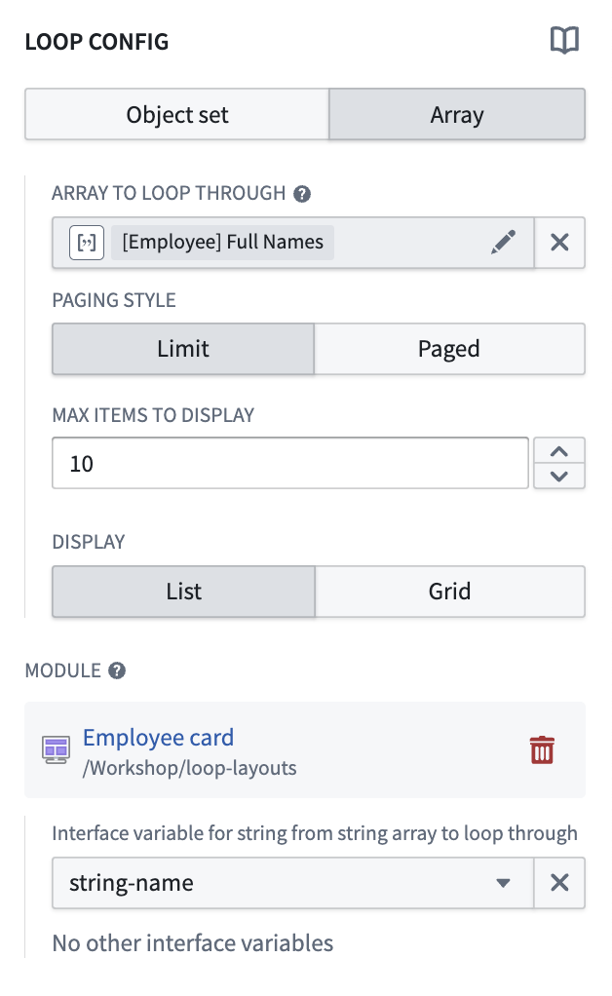The image size is (612, 996).
Task: Choose the Limit paging style
Action: tap(183, 349)
